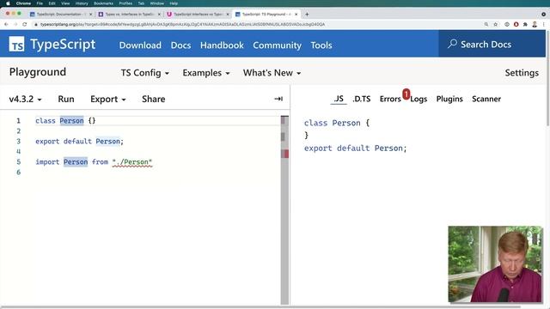This screenshot has height=309, width=550.
Task: Open the Logs tab
Action: click(x=419, y=100)
